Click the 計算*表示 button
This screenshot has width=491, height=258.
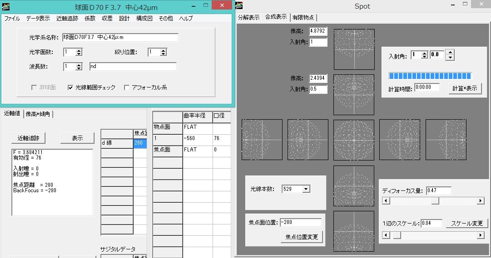click(x=465, y=88)
